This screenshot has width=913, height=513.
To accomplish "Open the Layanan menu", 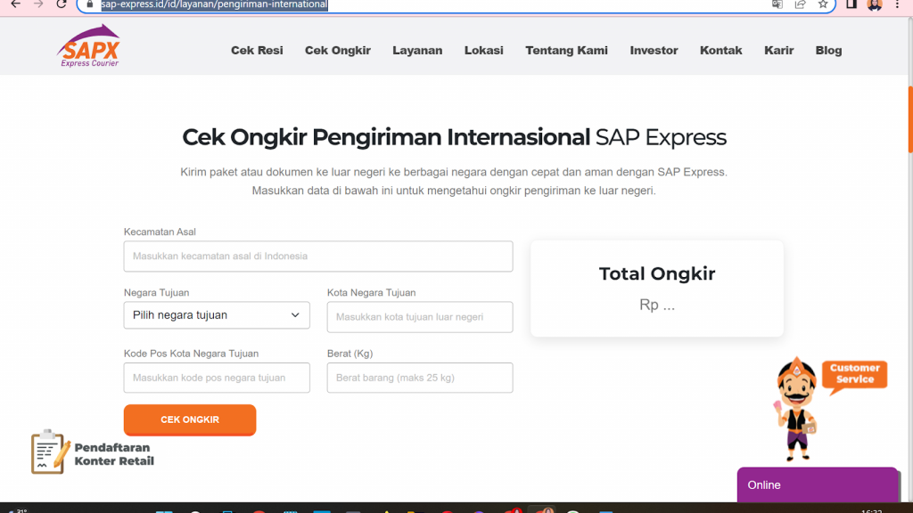I will click(417, 51).
